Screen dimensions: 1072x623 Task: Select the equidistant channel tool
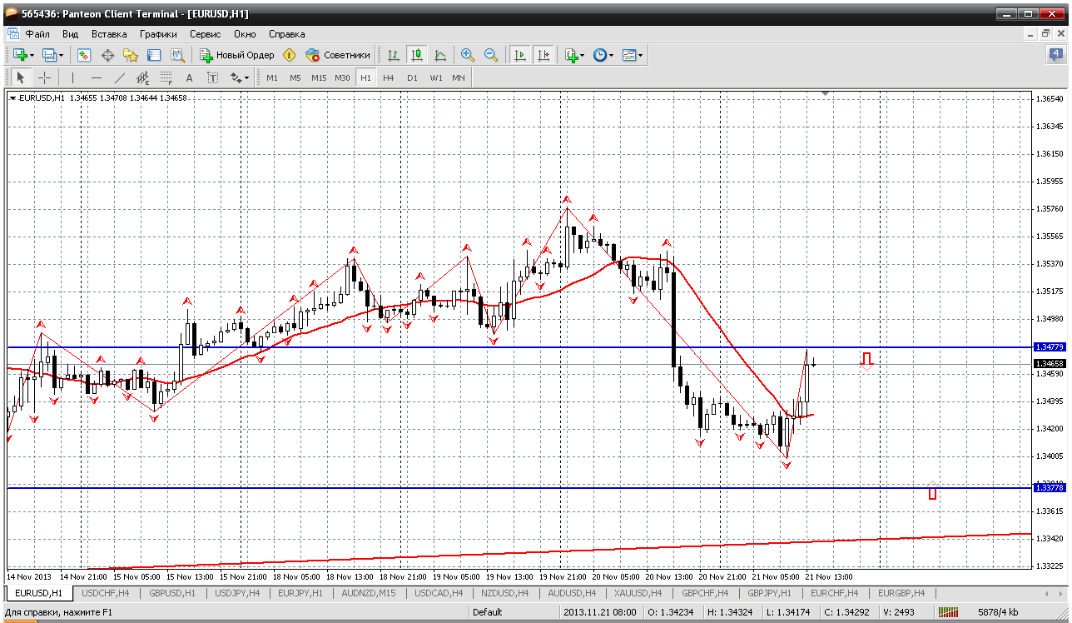click(143, 77)
